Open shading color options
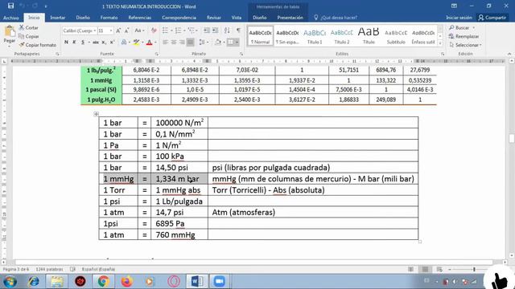This screenshot has height=289, width=515. [219, 42]
